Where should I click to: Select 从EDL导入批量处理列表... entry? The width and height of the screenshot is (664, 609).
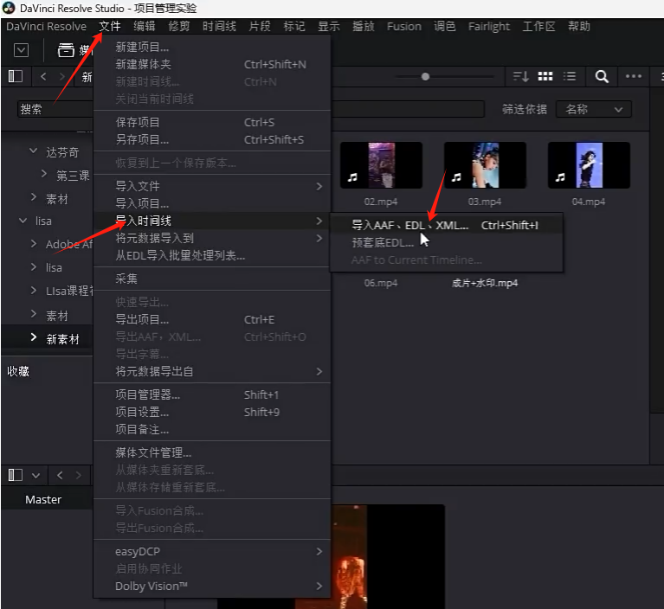click(x=212, y=255)
